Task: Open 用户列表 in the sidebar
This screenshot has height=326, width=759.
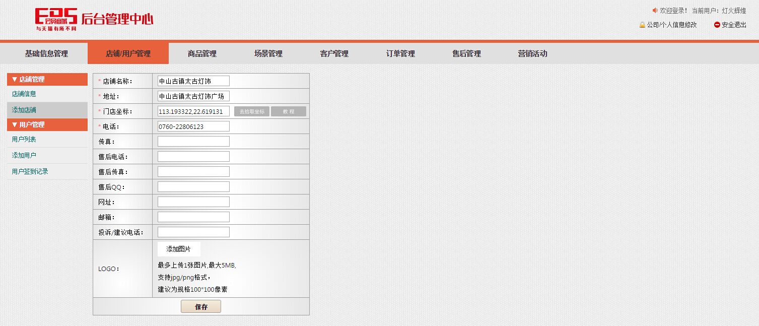Action: (x=24, y=139)
